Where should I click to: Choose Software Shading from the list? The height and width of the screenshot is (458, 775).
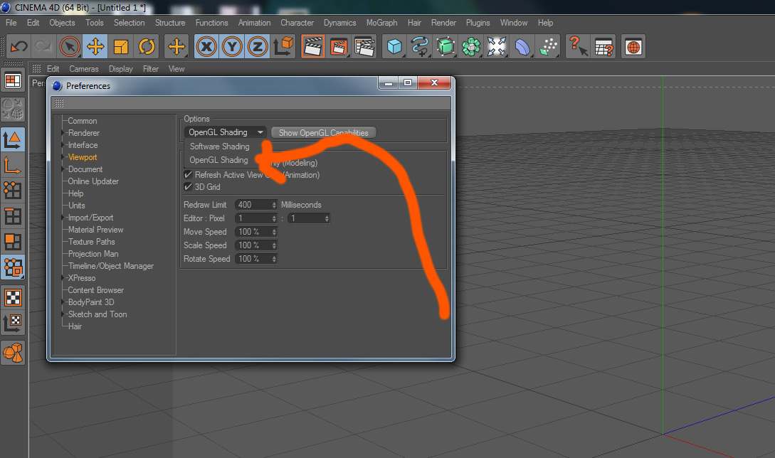[x=219, y=147]
